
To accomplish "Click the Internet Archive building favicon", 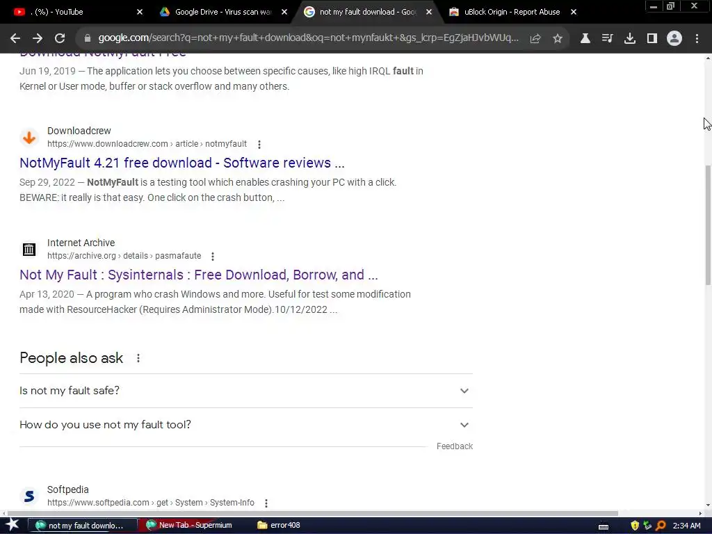I will coord(29,250).
